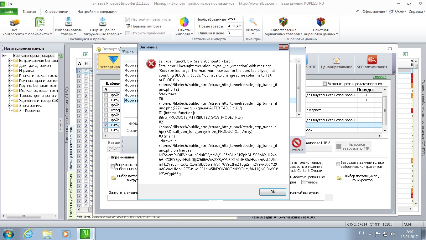Screen dimensions: 426x240
Task: Select the Я - Корзина tree item
Action: click(x=29, y=111)
